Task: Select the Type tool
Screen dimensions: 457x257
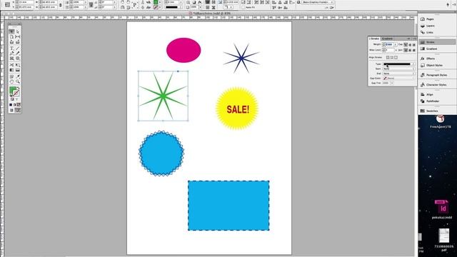Action: 11,49
